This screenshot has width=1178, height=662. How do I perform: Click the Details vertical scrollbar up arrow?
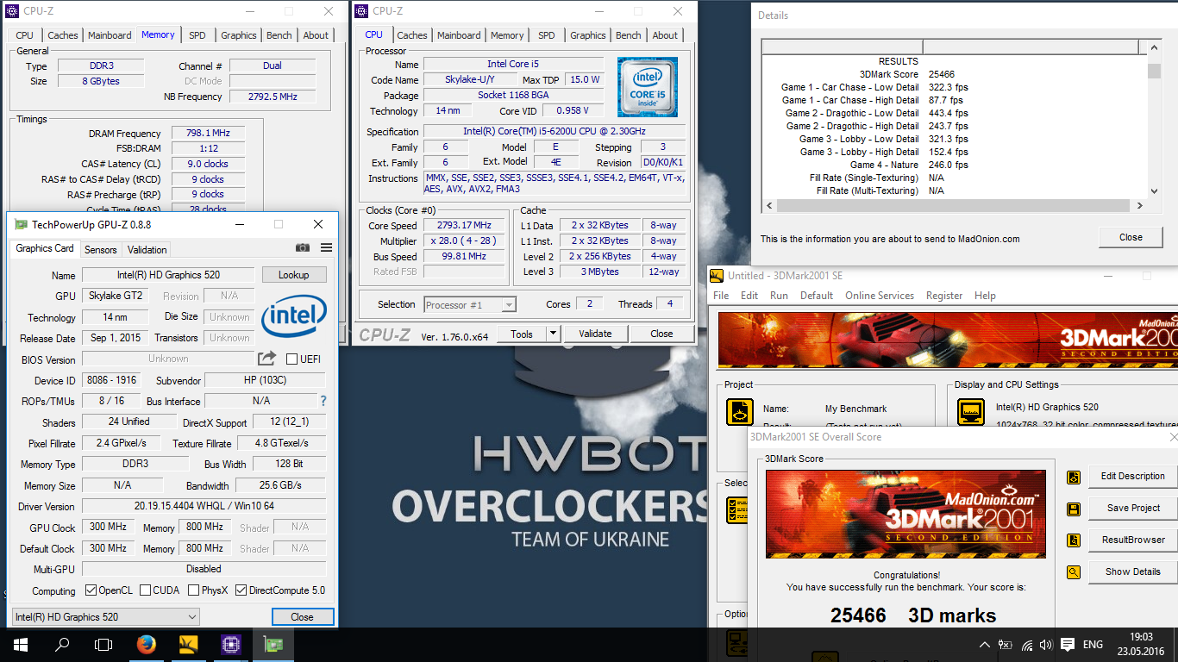click(1155, 47)
